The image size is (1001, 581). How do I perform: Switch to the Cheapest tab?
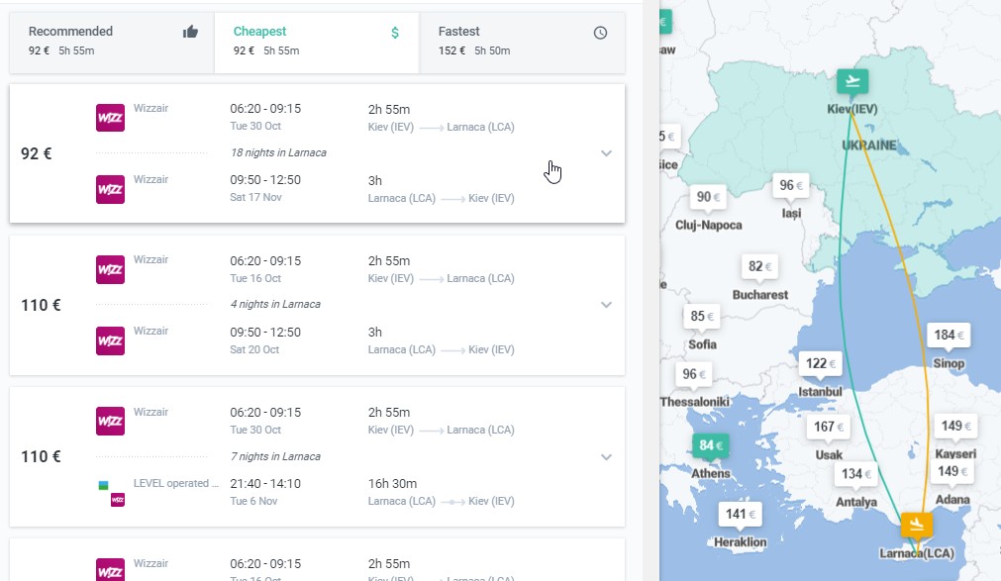(x=317, y=42)
